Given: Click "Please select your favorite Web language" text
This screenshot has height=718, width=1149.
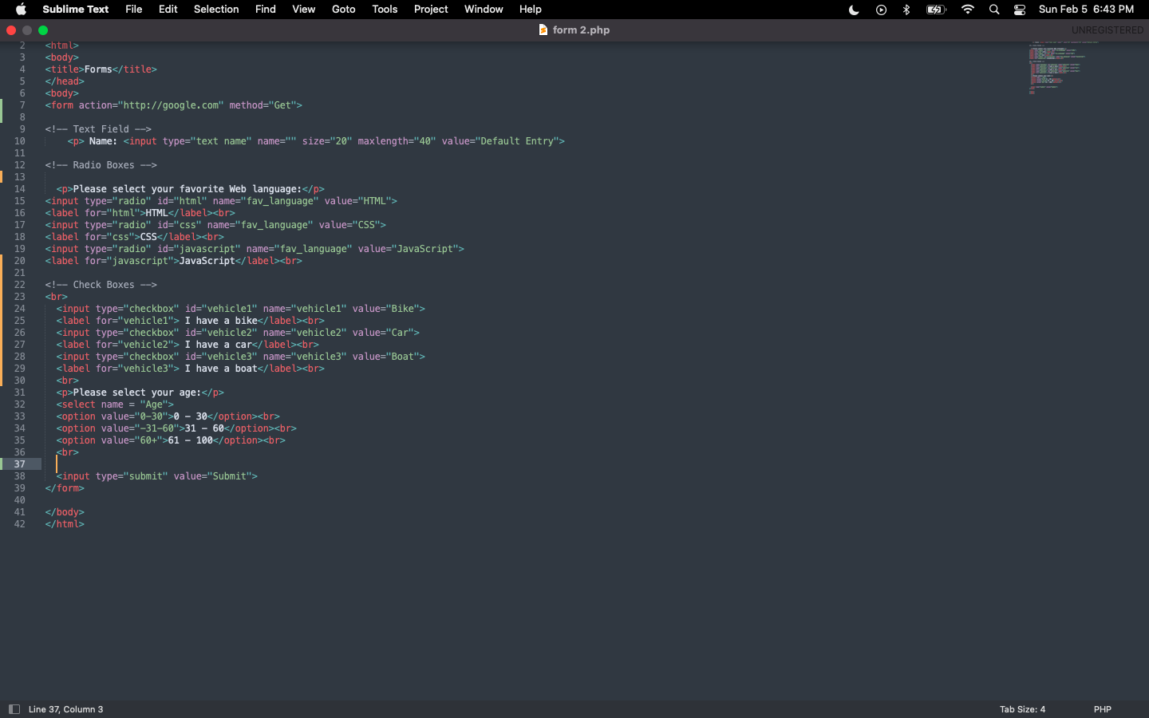Looking at the screenshot, I should 188,189.
